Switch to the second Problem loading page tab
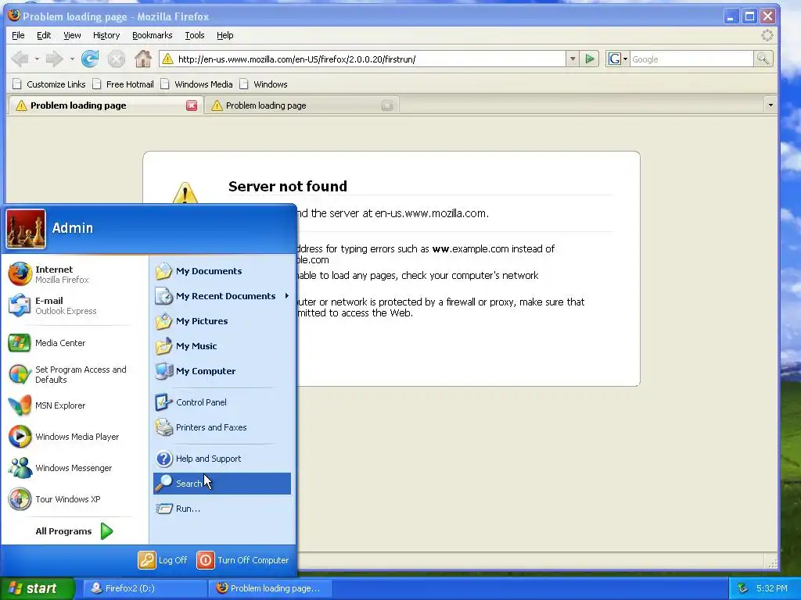The height and width of the screenshot is (600, 801). 301,105
